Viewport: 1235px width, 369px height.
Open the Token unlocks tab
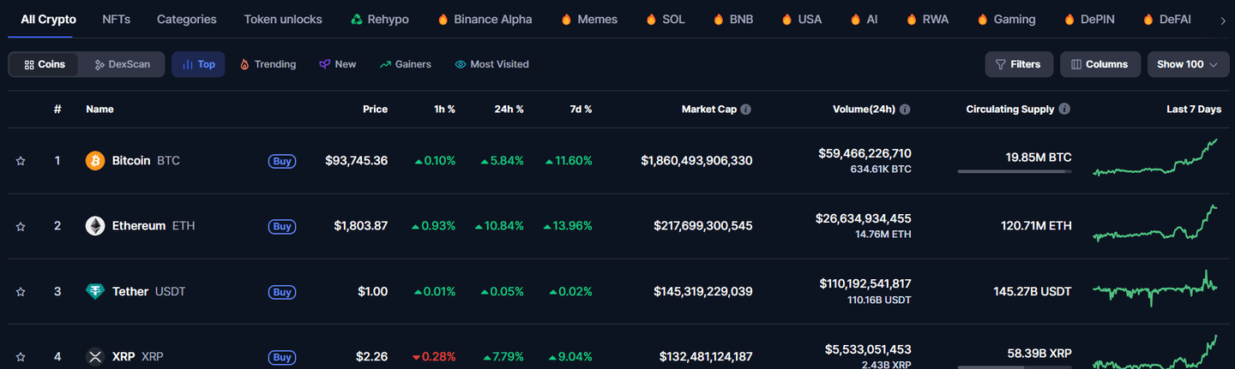coord(283,19)
